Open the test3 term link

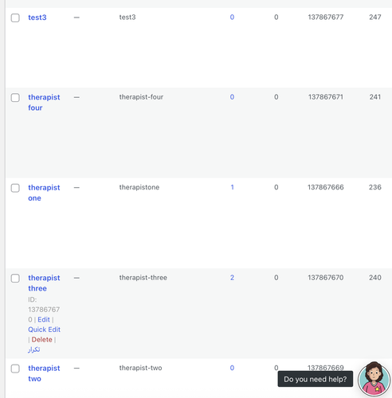[37, 18]
